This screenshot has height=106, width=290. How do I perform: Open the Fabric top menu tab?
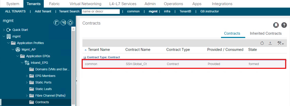[x=54, y=4]
